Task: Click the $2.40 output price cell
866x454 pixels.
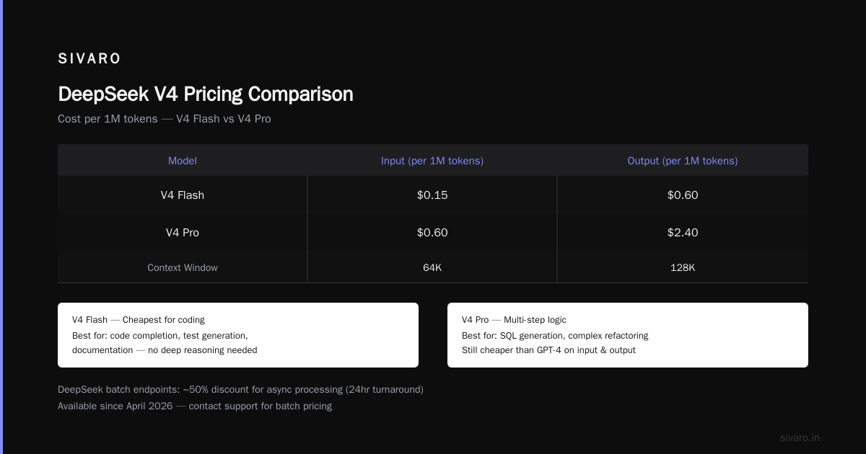Action: coord(683,233)
